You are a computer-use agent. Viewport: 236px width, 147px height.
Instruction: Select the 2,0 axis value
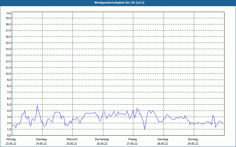coord(9,123)
